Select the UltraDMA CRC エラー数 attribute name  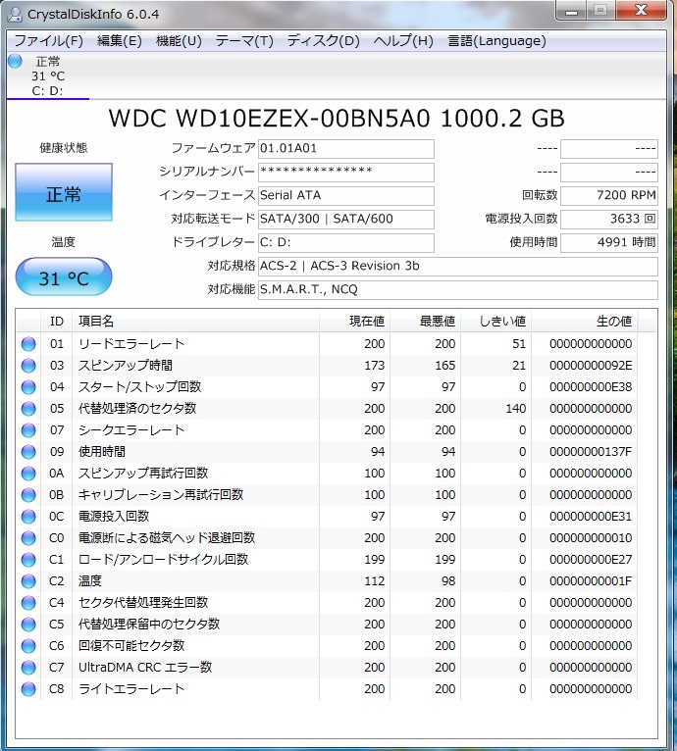145,668
